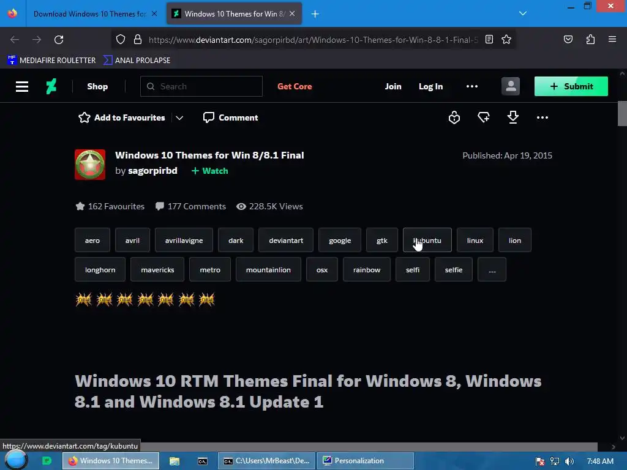
Task: Select the linux tag
Action: tap(475, 240)
